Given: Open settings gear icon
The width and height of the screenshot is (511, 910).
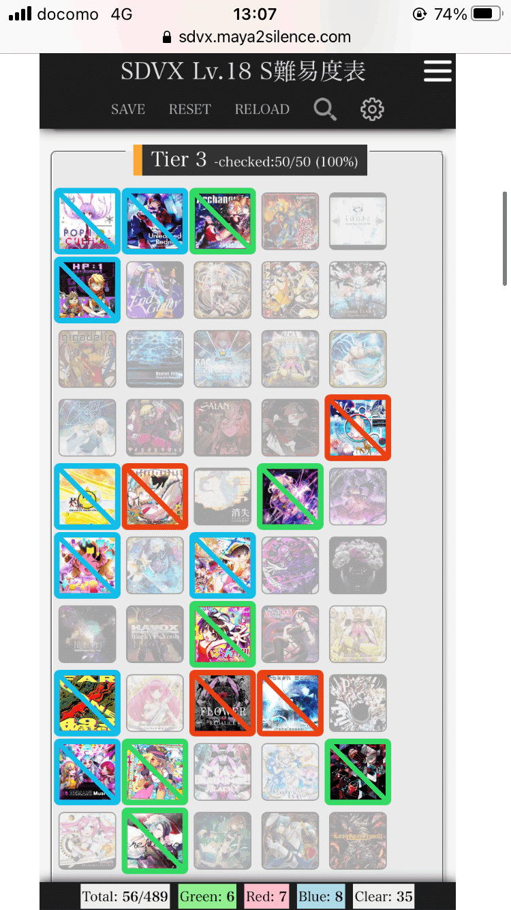Looking at the screenshot, I should 372,109.
